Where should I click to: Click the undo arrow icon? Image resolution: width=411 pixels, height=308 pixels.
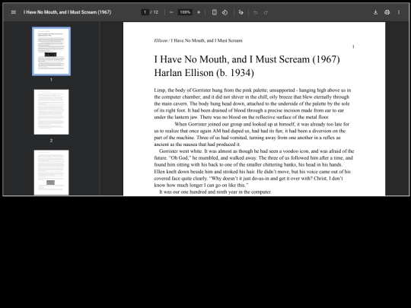(x=256, y=12)
